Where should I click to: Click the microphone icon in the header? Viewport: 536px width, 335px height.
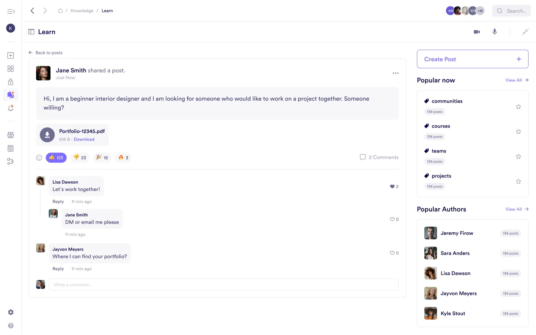click(495, 32)
